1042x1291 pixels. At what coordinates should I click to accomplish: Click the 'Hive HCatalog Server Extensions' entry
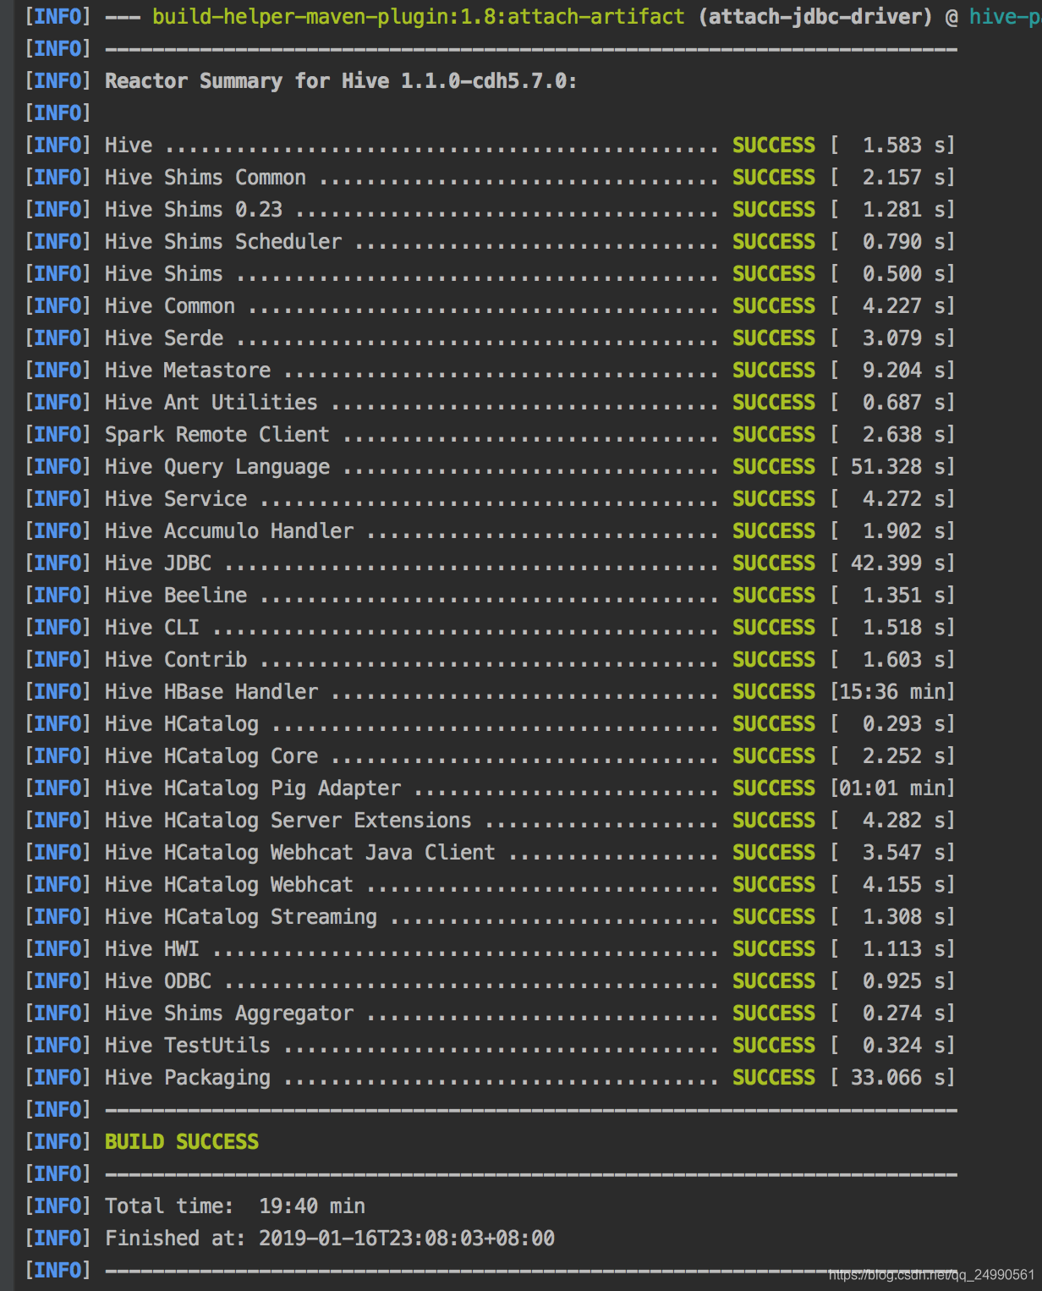click(x=288, y=821)
